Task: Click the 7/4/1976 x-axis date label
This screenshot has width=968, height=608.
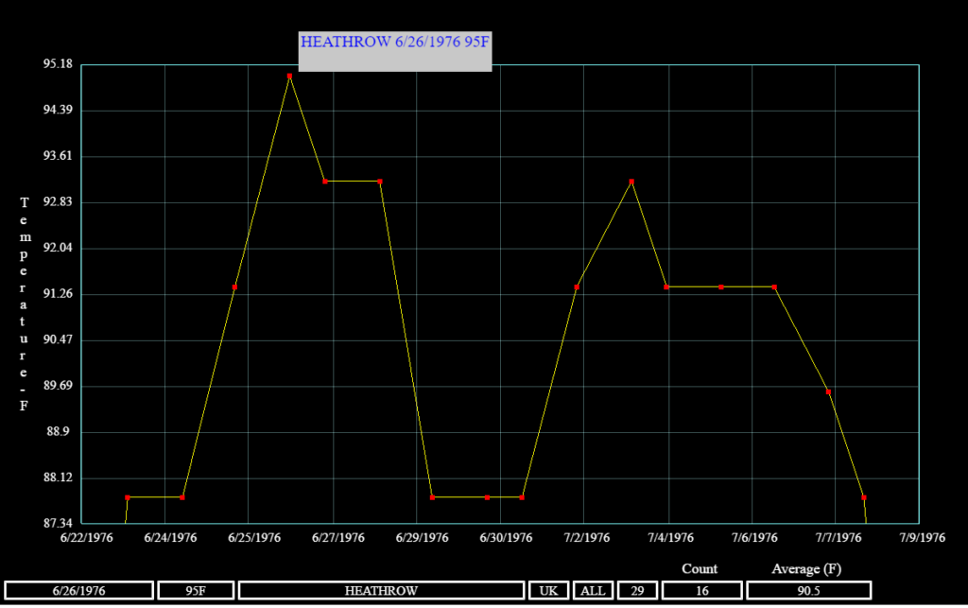Action: point(670,538)
